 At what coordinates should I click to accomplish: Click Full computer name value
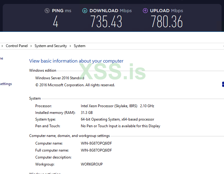click(96, 150)
